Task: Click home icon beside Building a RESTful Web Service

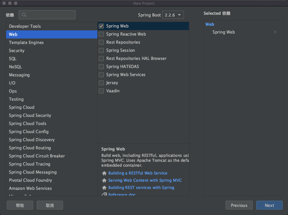Action: coord(104,173)
